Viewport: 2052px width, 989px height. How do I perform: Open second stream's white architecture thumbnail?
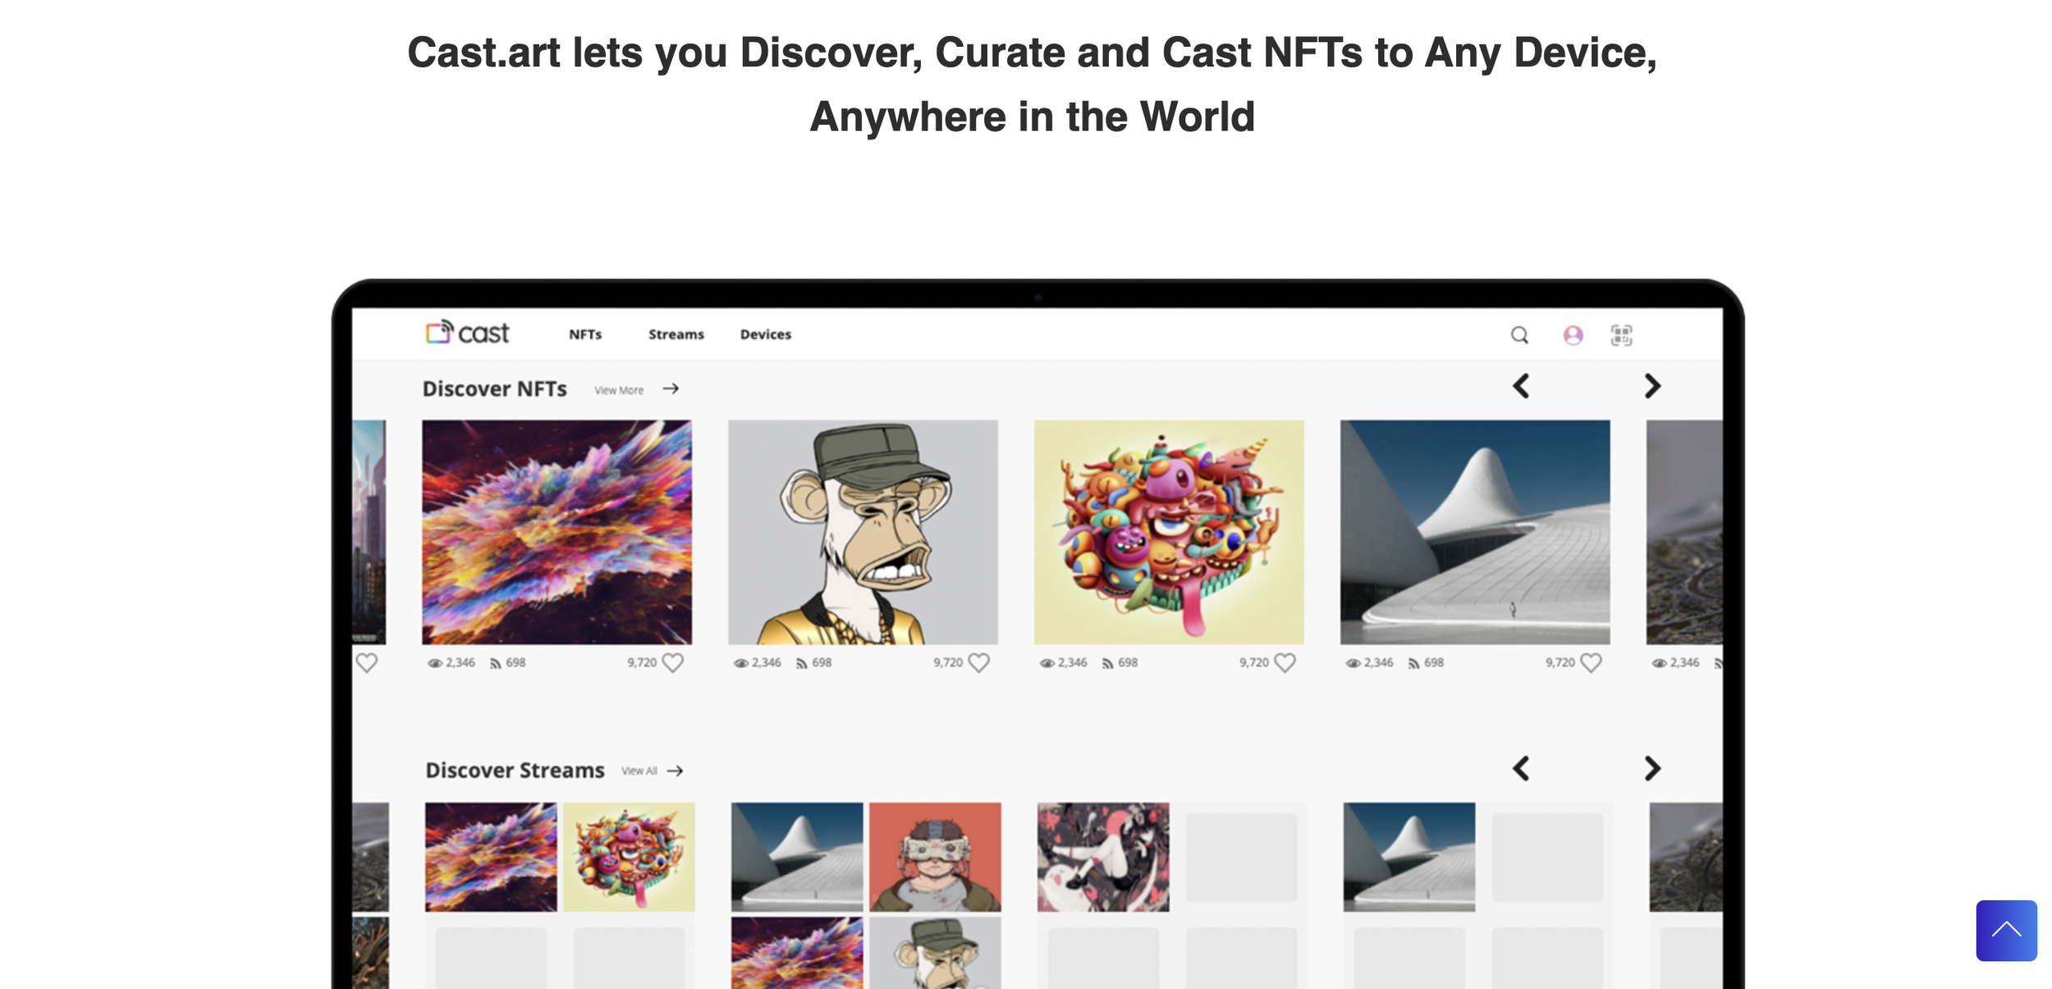pos(797,857)
